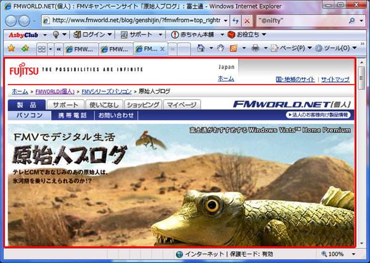Open zoom level dropdown at 100%
370x263 pixels.
[x=353, y=254]
